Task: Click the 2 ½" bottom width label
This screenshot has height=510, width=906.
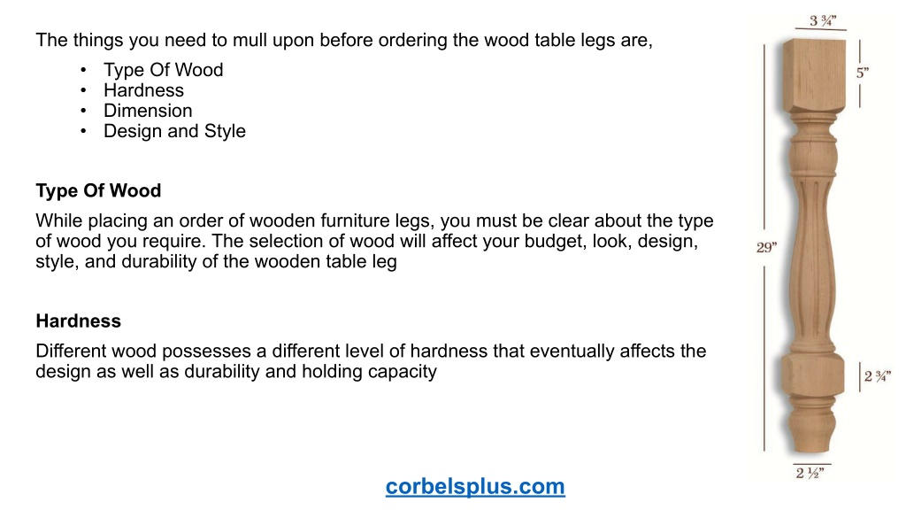Action: pos(810,473)
